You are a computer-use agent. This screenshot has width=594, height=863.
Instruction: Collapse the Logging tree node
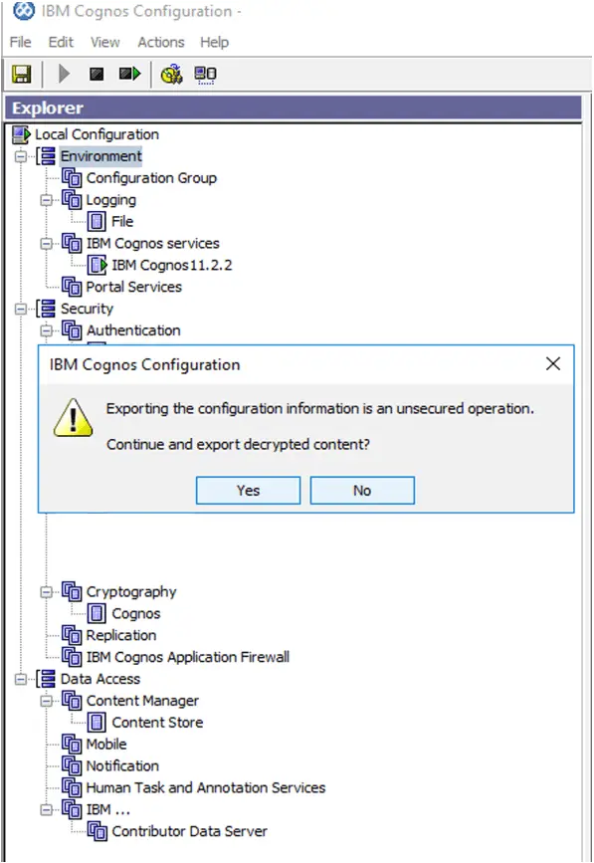pos(46,200)
